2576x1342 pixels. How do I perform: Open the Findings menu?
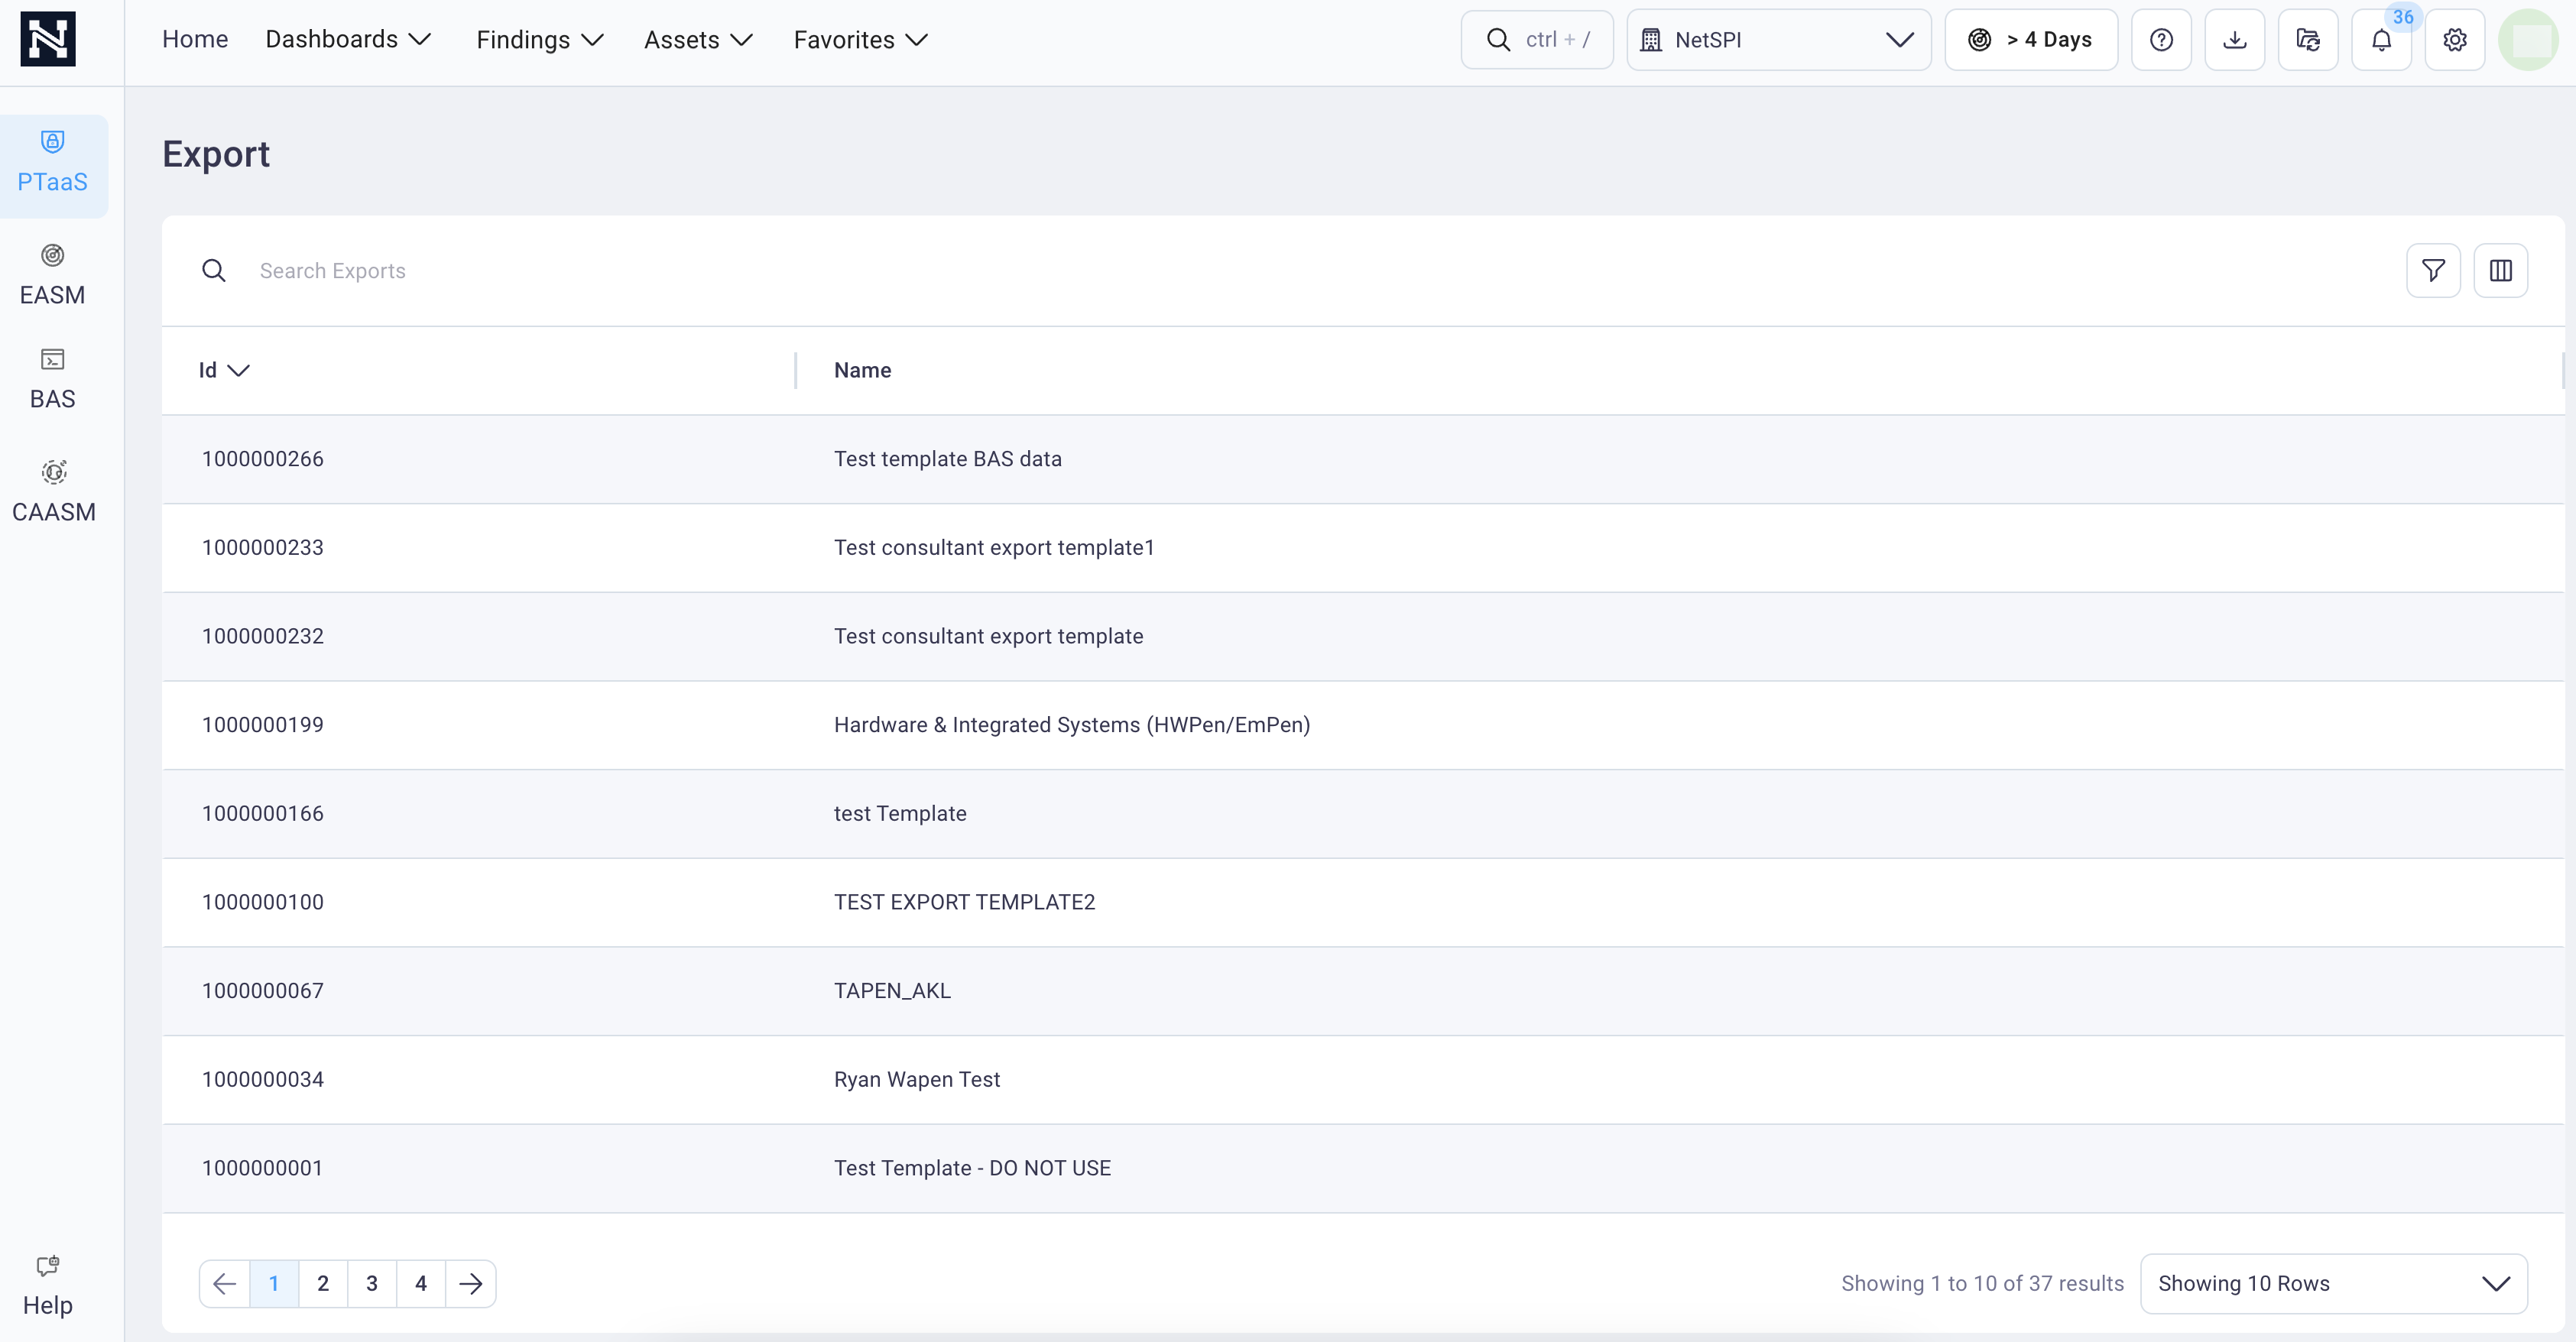(540, 40)
